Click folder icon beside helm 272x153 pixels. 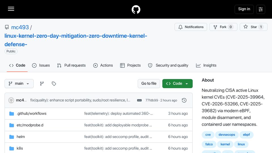point(11,137)
